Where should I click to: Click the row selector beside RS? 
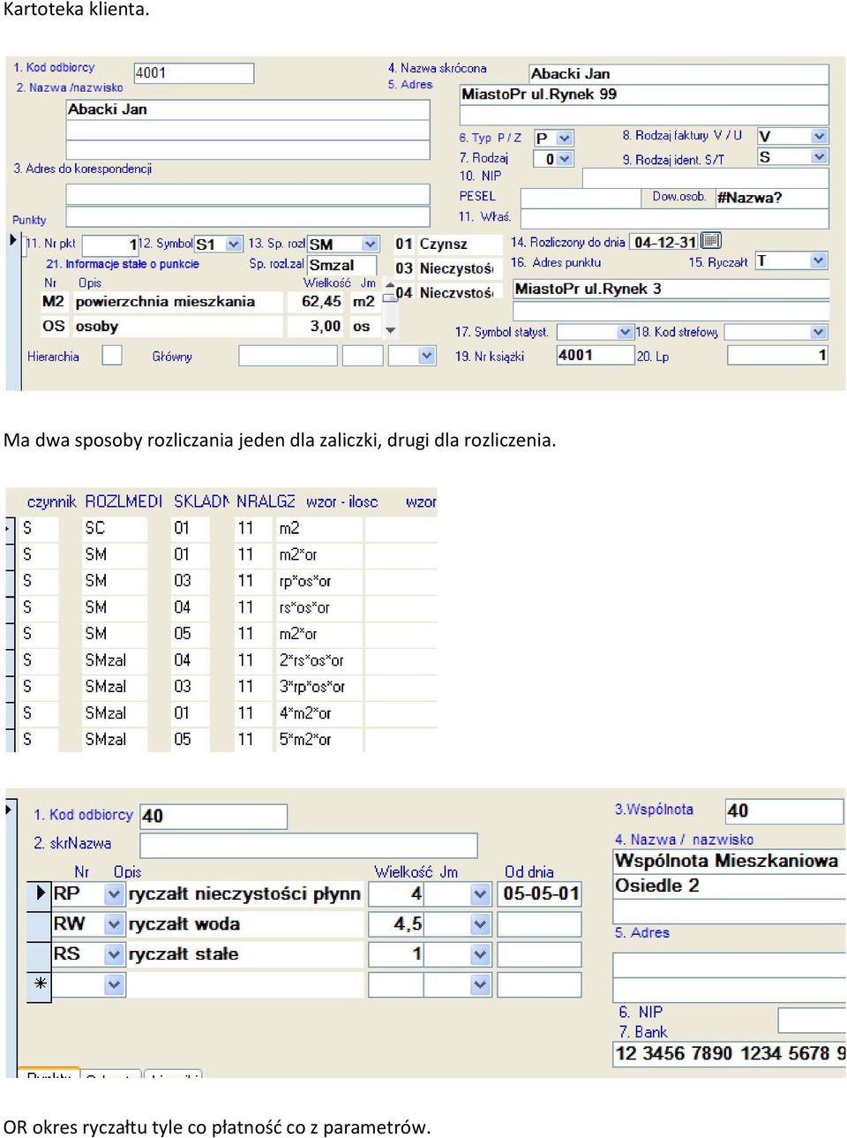(x=40, y=954)
